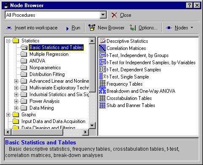The width and height of the screenshot is (203, 165).
Task: Click the t-Test, Single Sample icon
Action: pos(102,77)
